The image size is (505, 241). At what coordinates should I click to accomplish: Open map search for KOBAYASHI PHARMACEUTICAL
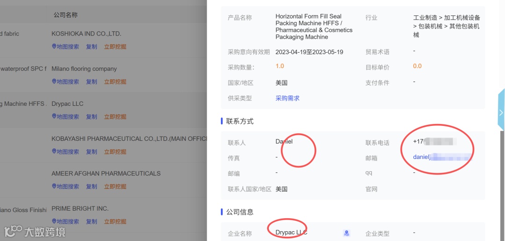65,151
